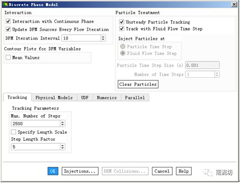The height and width of the screenshot is (183, 240).
Task: Switch to the Numerics tab
Action: 107,98
